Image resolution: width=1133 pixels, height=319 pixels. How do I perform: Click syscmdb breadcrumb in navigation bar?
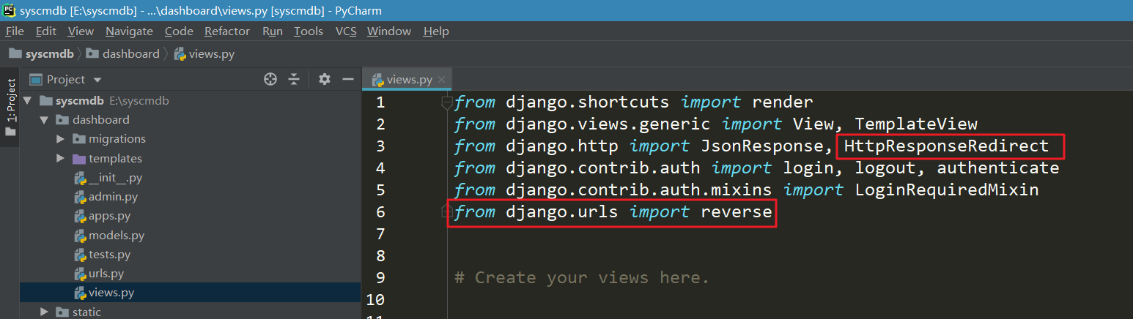[42, 53]
